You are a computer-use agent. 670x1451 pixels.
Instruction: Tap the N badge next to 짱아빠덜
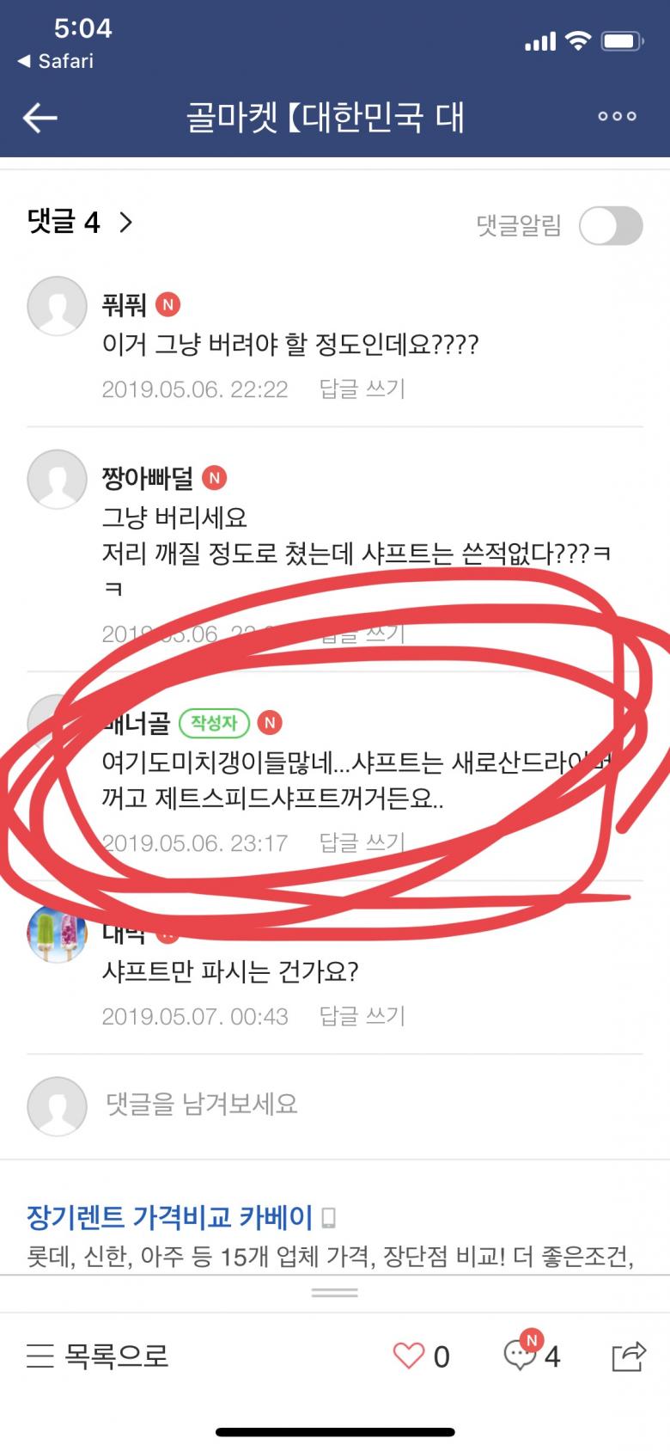[214, 478]
